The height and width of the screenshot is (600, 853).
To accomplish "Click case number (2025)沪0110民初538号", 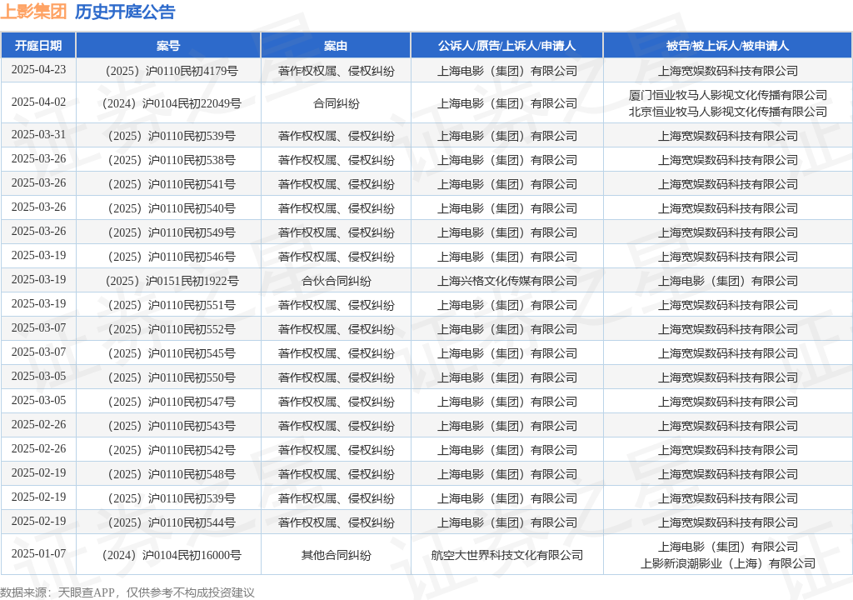I will pyautogui.click(x=172, y=160).
